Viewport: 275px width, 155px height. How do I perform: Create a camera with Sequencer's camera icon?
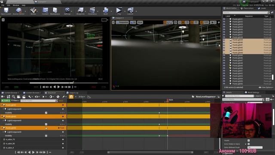18,96
